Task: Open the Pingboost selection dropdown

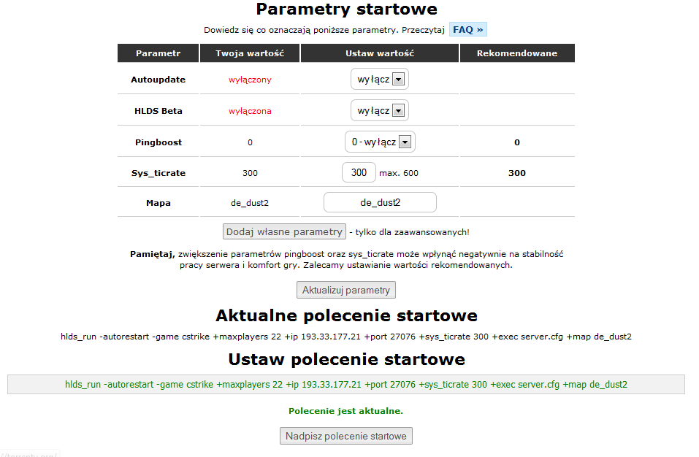Action: point(380,142)
